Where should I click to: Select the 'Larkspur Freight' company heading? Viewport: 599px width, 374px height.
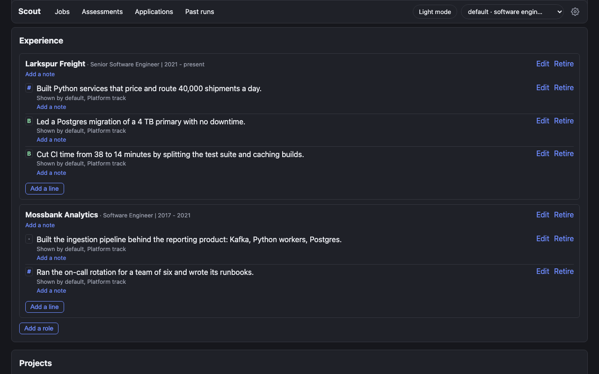pyautogui.click(x=55, y=64)
